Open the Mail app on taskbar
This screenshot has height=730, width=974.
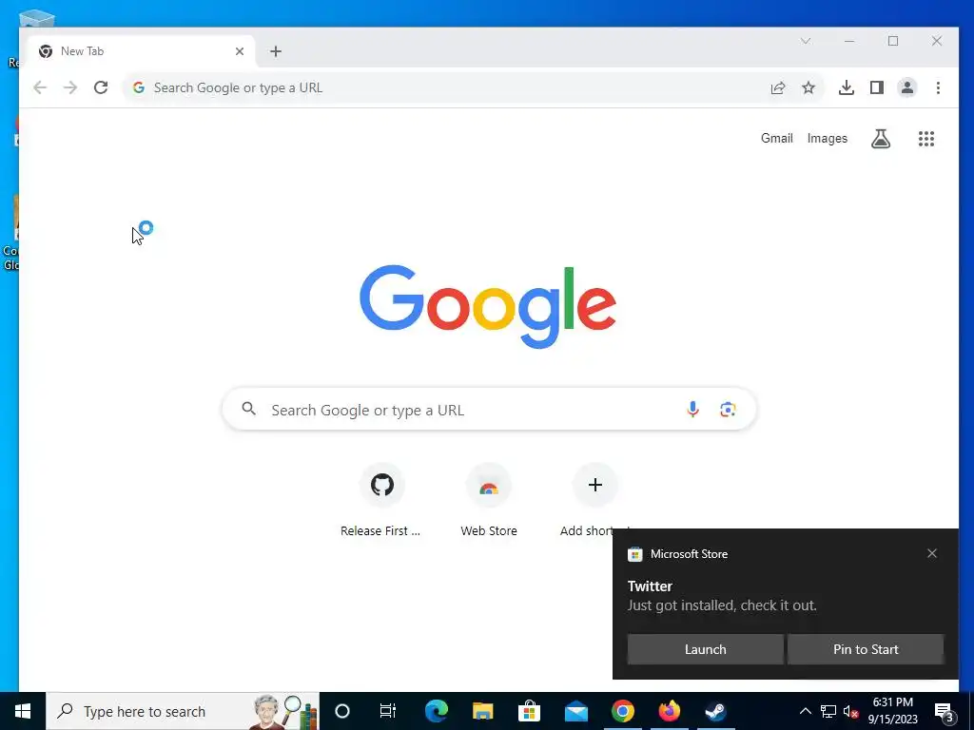(575, 711)
